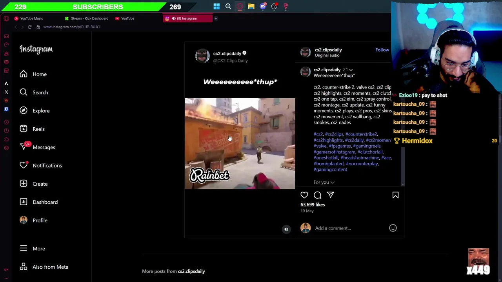Open the More menu in Instagram sidebar
The image size is (502, 282).
click(33, 249)
